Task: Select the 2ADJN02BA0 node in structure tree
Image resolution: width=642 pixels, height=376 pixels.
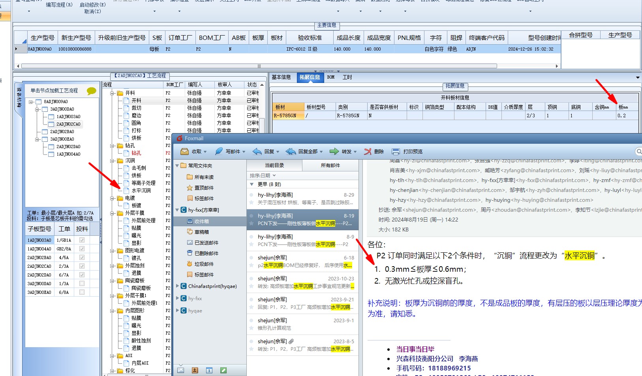Action: (62, 132)
